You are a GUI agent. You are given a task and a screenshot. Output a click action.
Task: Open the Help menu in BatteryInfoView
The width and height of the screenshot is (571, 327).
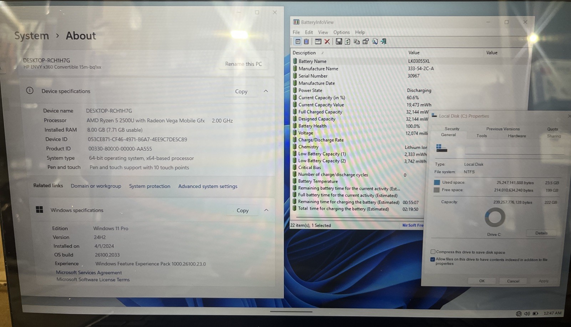click(x=360, y=32)
